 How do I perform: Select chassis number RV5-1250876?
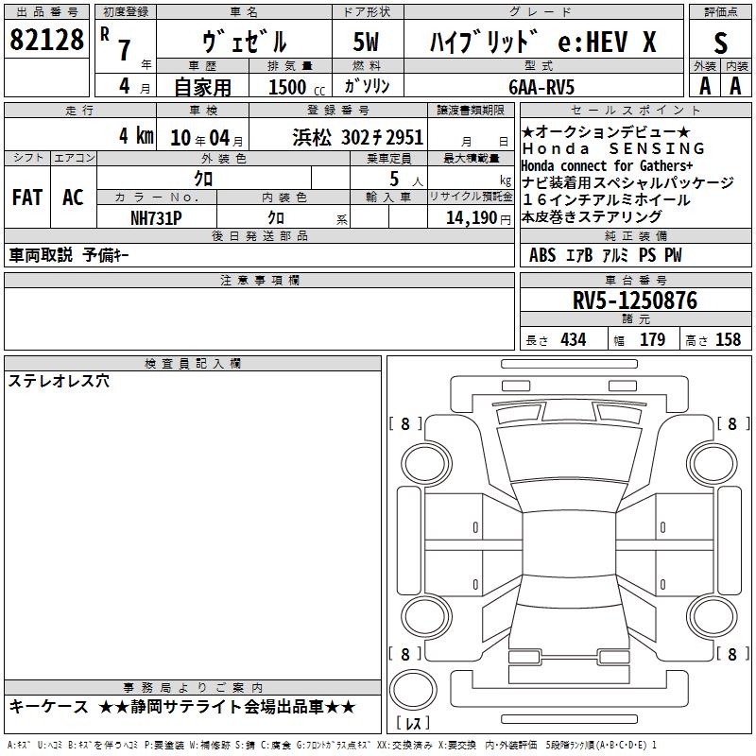[635, 301]
